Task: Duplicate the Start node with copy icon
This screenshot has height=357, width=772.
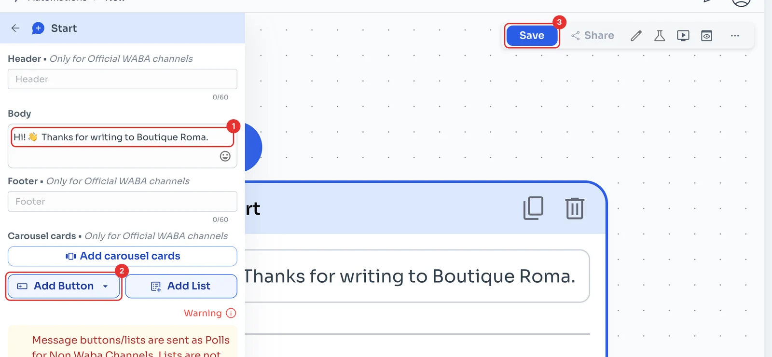Action: pyautogui.click(x=533, y=208)
